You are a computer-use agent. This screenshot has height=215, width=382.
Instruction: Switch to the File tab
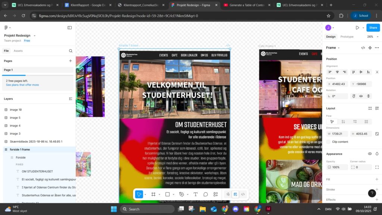point(6,51)
